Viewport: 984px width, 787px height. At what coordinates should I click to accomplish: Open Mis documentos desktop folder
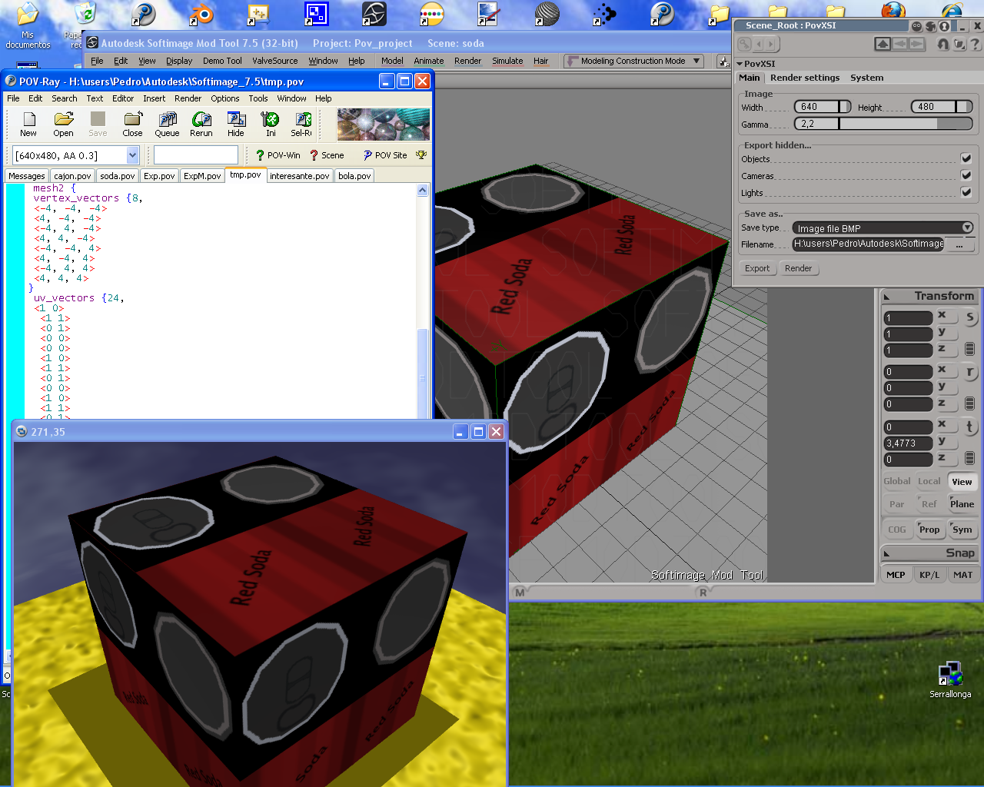click(28, 26)
